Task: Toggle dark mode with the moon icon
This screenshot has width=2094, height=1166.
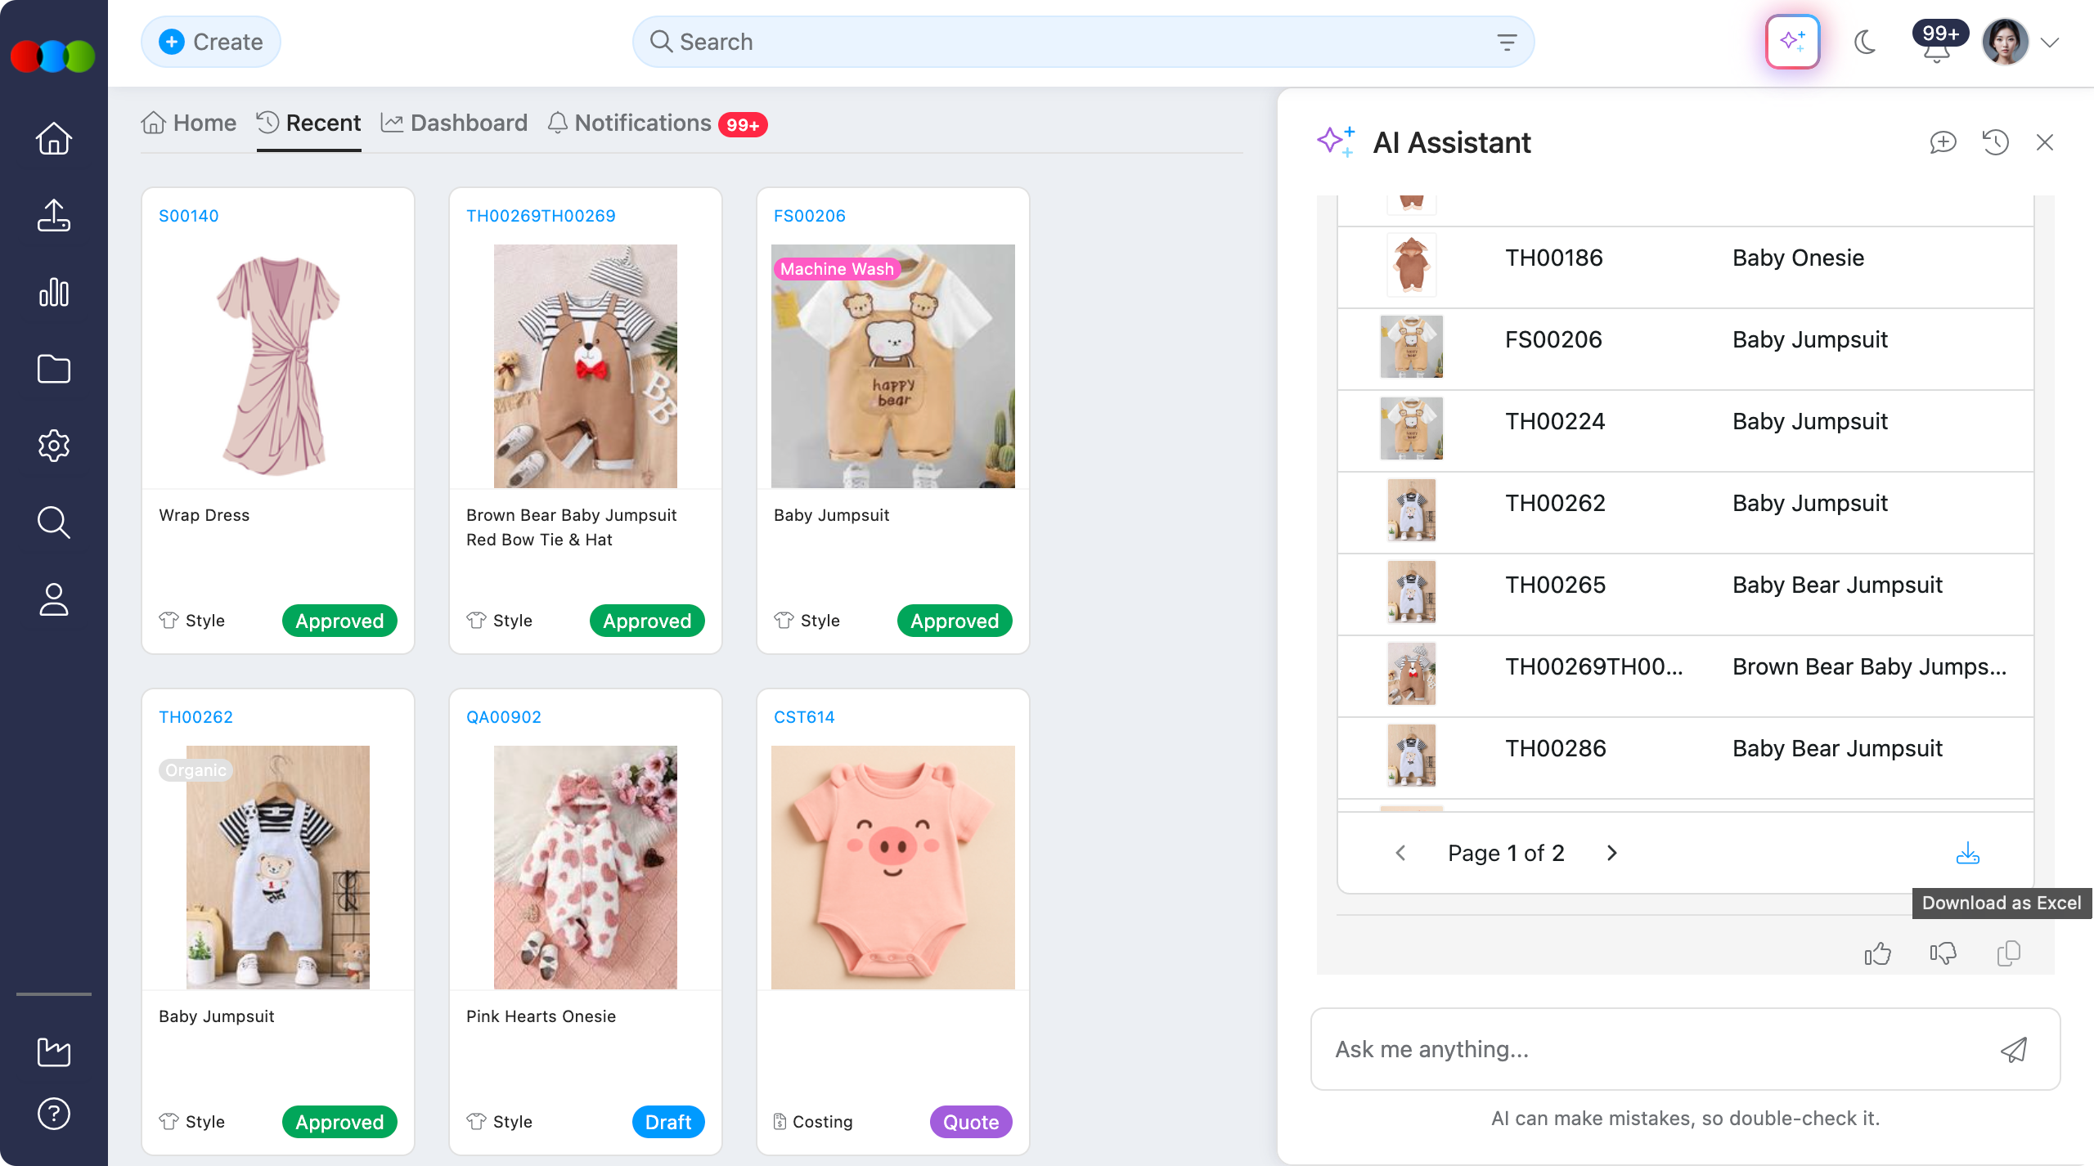Action: pos(1866,43)
